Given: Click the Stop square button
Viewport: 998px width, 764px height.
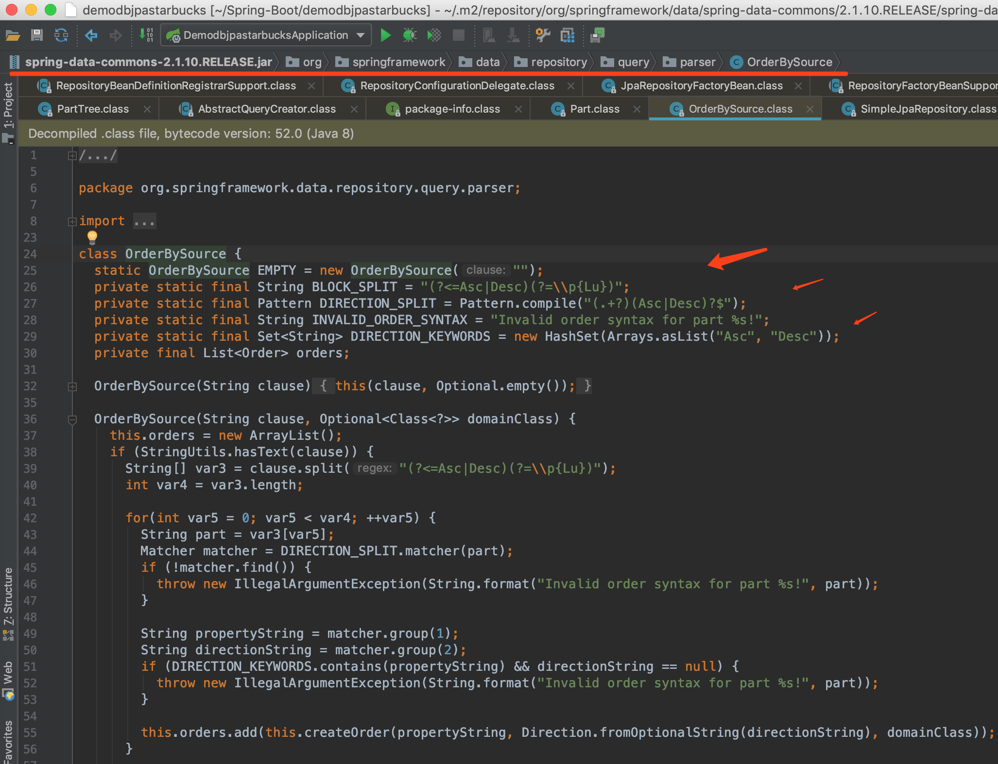Looking at the screenshot, I should tap(458, 35).
